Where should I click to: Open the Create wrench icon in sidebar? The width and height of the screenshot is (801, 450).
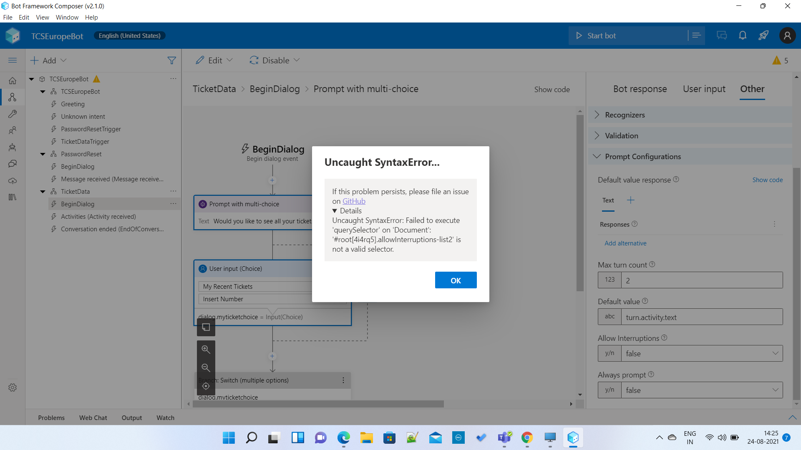tap(13, 114)
